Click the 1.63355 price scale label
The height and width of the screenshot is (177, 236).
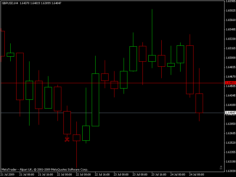pos(231,152)
